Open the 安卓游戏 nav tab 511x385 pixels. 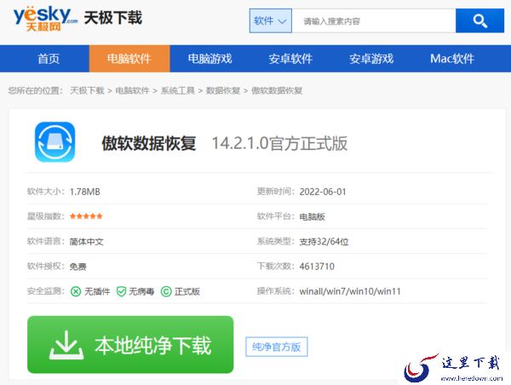click(x=371, y=59)
